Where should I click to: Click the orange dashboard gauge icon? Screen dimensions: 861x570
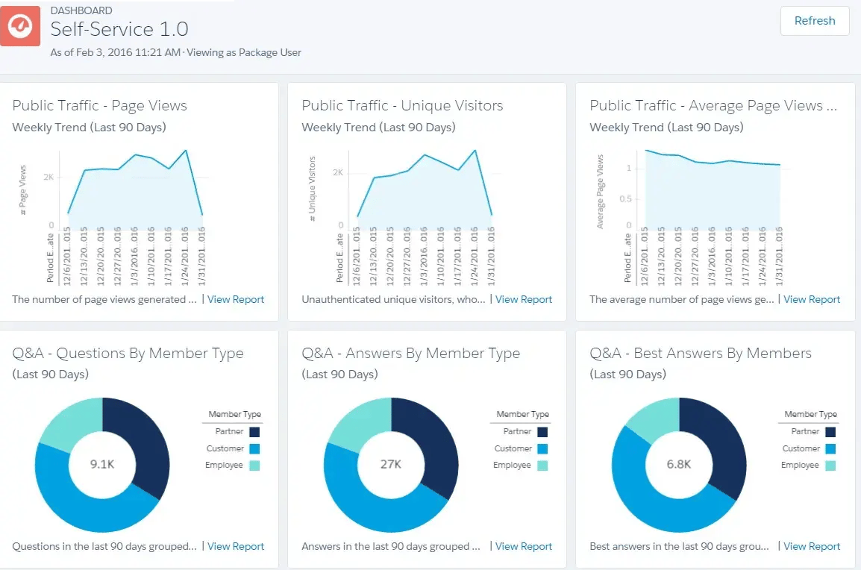tap(20, 26)
